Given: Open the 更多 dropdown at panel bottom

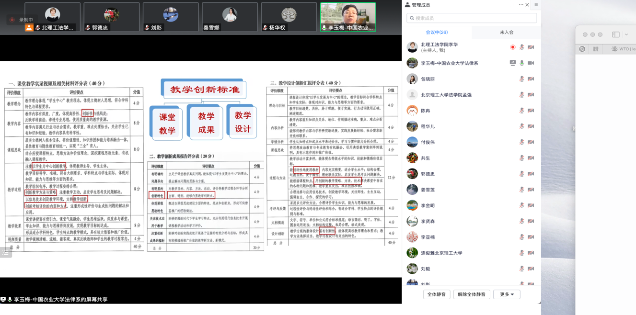Looking at the screenshot, I should [507, 294].
